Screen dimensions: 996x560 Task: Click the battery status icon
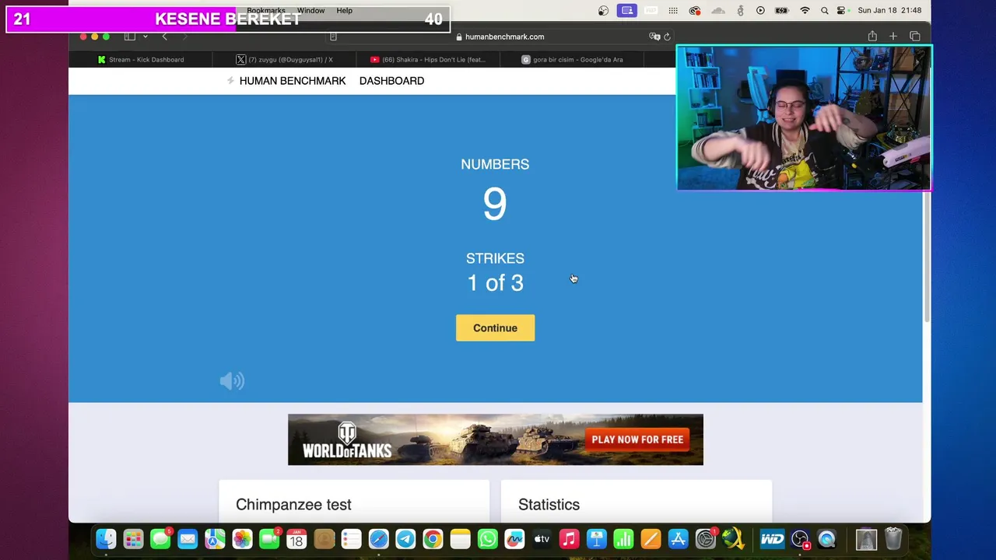783,10
